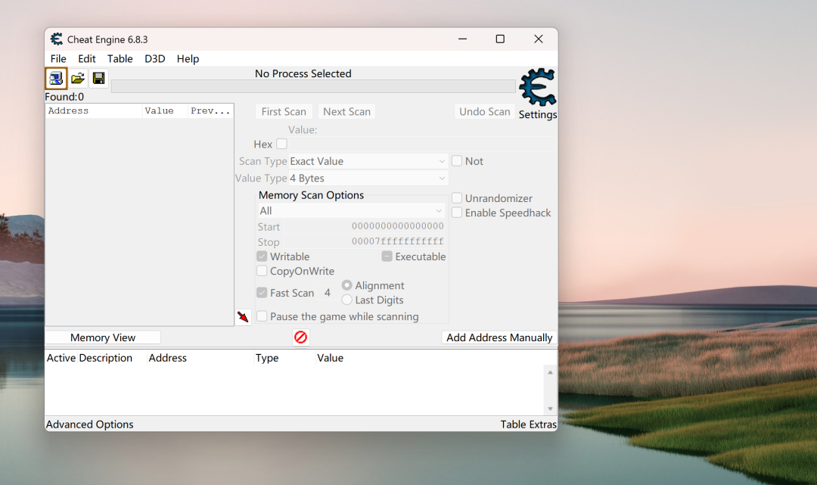Click the Fast Scan alignment value field
817x485 pixels.
click(x=328, y=293)
